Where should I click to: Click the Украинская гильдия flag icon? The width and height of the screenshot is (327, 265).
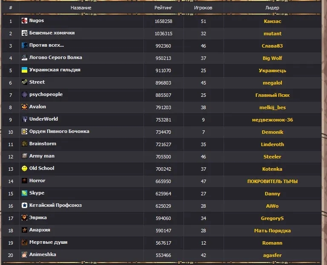click(x=24, y=70)
